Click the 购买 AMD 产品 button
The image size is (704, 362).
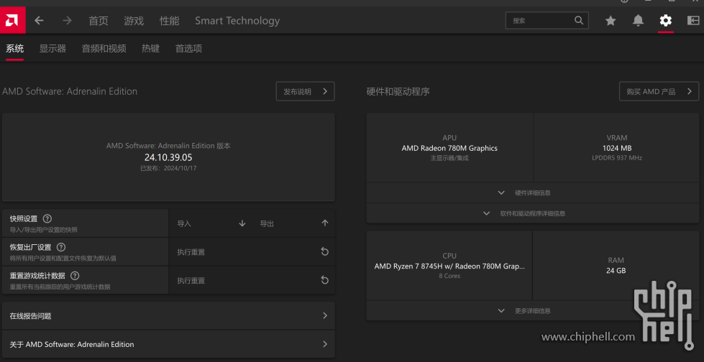(659, 91)
